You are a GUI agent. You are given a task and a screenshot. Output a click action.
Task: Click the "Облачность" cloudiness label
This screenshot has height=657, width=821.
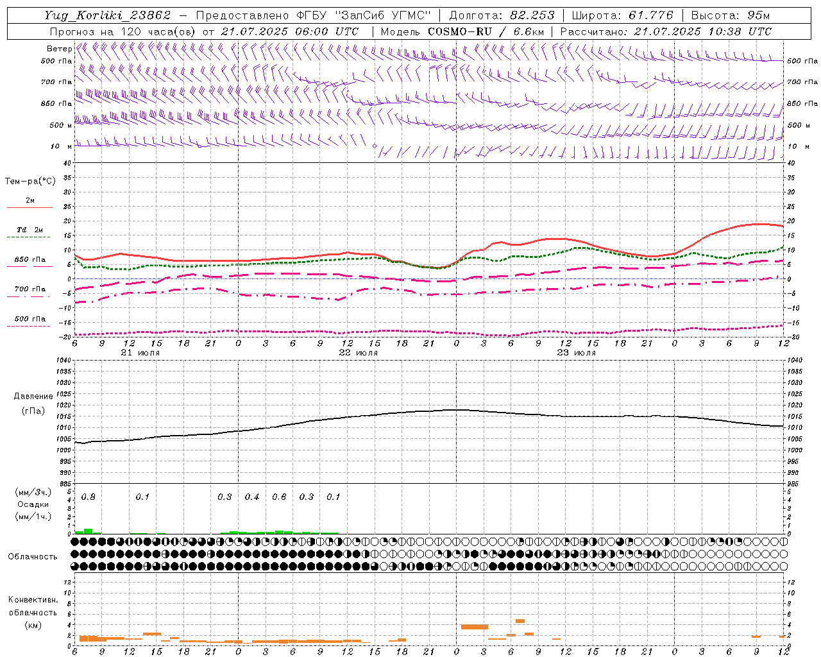click(33, 557)
